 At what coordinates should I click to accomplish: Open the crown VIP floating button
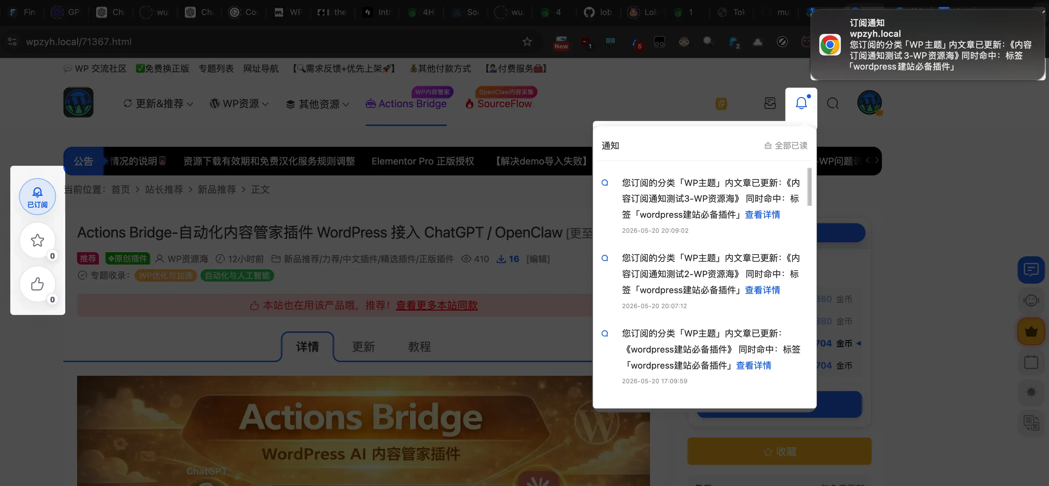coord(1031,332)
